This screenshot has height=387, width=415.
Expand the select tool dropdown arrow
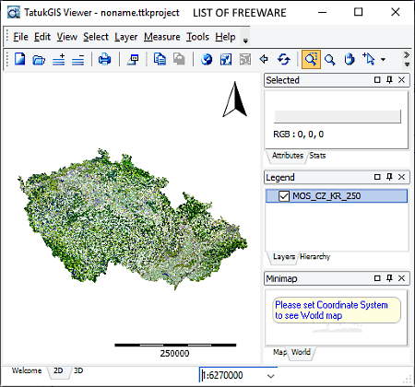pyautogui.click(x=383, y=59)
